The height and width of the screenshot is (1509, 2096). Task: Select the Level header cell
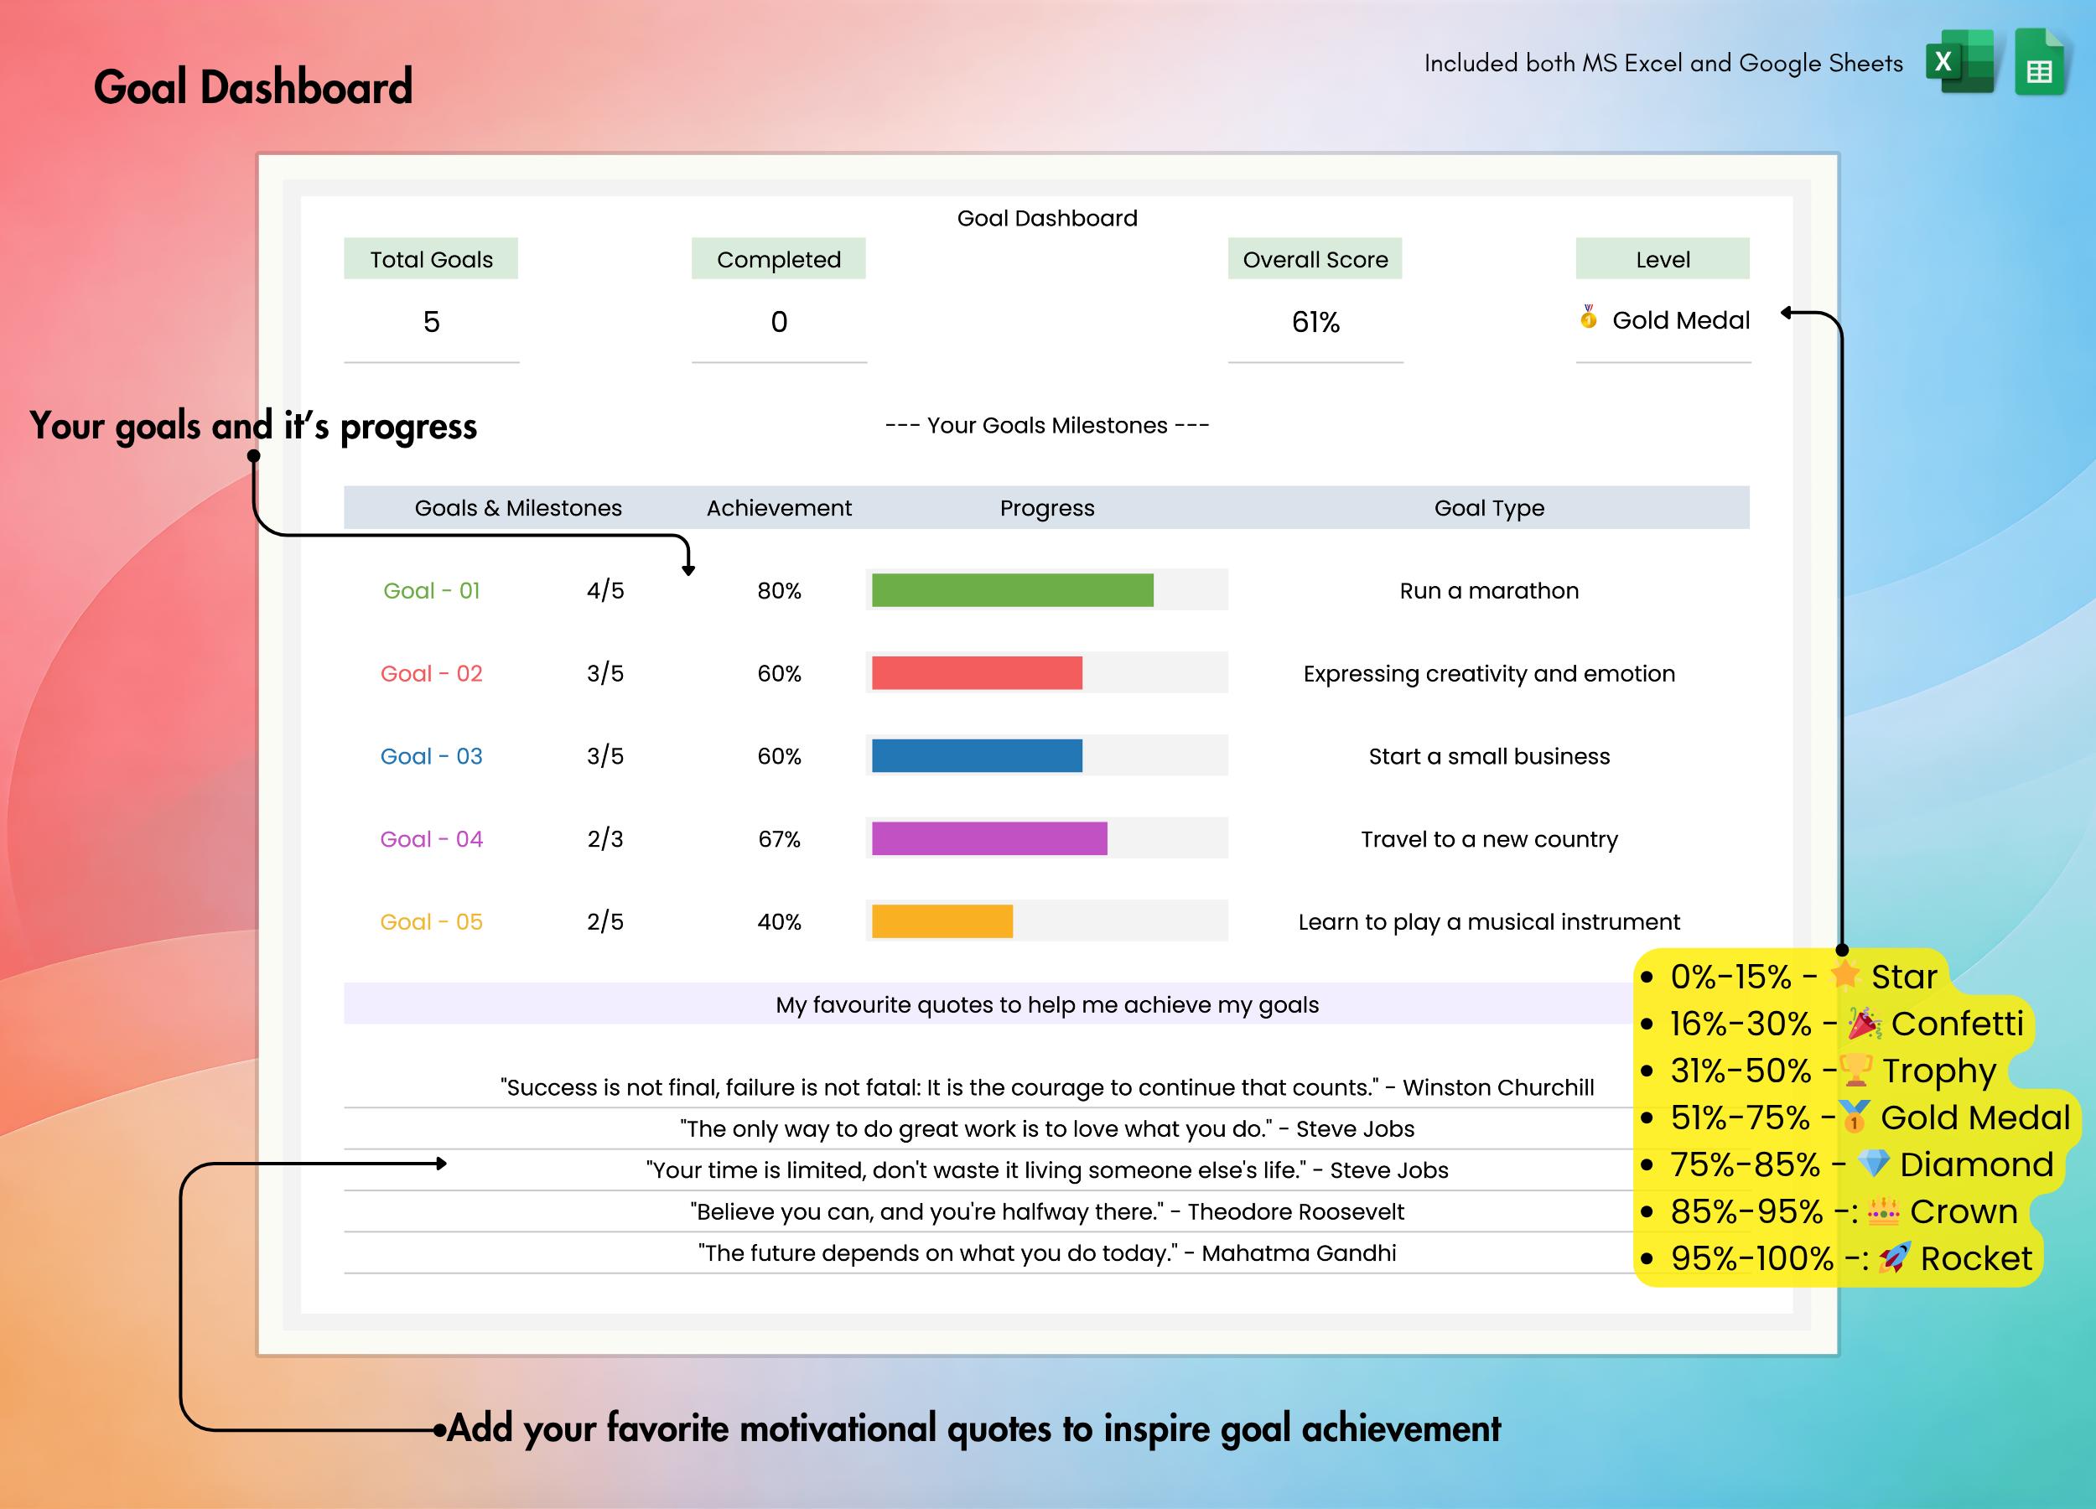1663,259
